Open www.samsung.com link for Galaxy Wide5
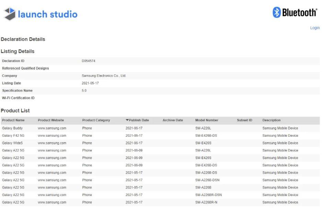 (52, 143)
